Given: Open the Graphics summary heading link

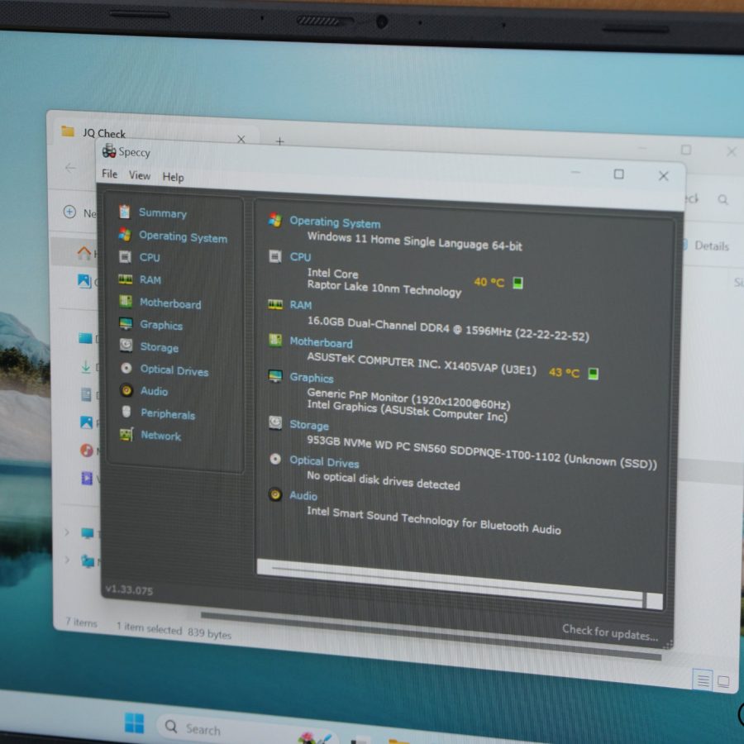Looking at the screenshot, I should coord(312,378).
